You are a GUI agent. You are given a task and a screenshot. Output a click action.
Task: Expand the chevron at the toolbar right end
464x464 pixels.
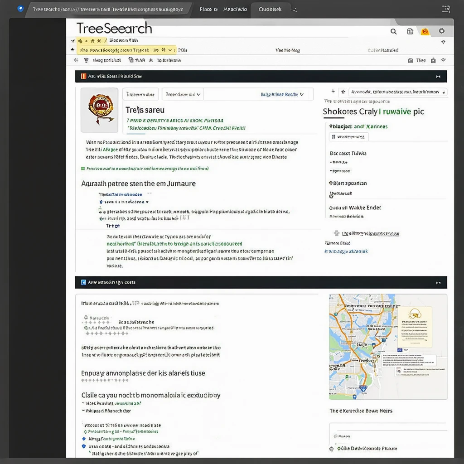pyautogui.click(x=443, y=60)
